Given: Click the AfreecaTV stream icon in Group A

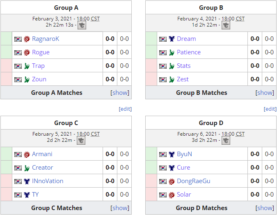Looking at the screenshot, I should pyautogui.click(x=82, y=25).
